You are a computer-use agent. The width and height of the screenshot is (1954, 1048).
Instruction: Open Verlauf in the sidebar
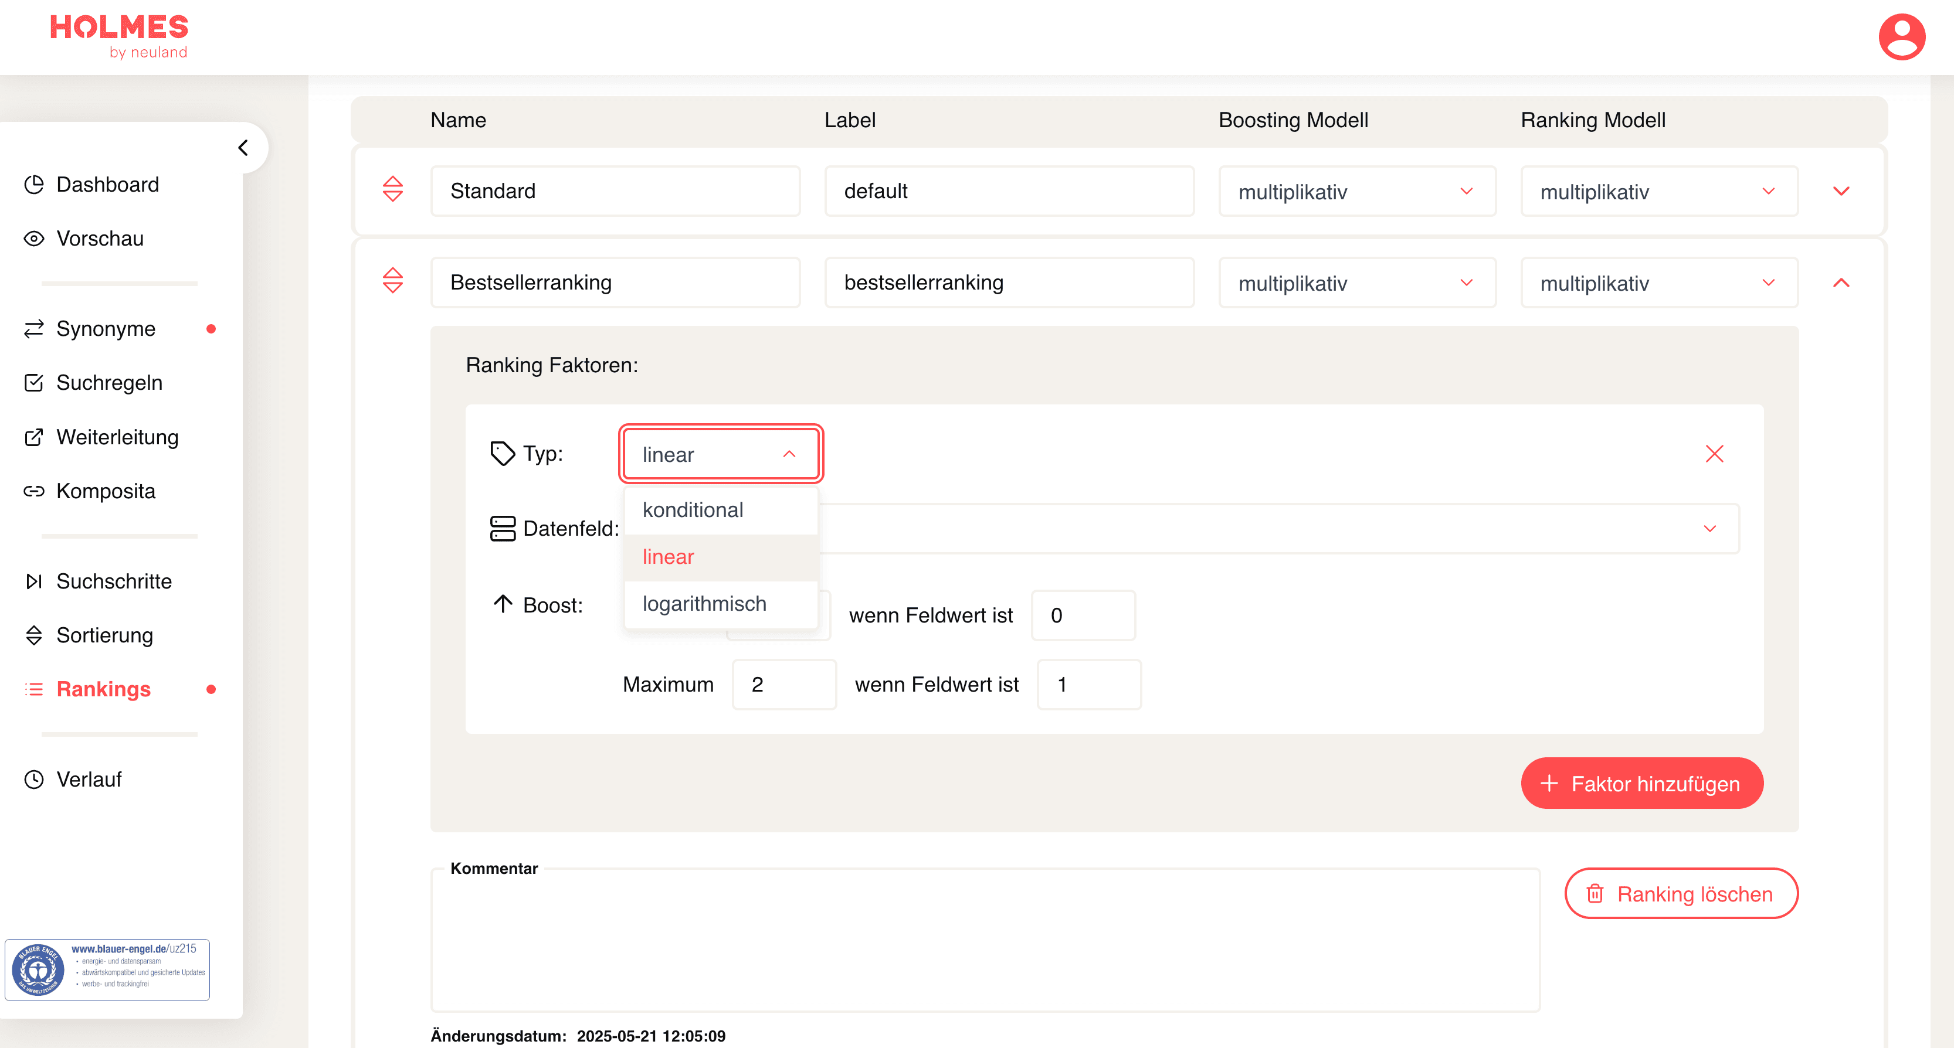click(x=89, y=779)
